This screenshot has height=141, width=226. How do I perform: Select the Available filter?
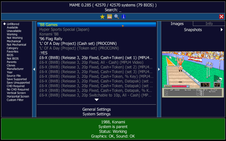coord(12,27)
